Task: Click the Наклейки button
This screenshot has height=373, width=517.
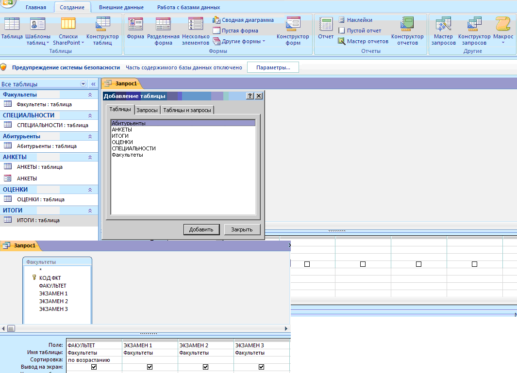Action: (x=355, y=20)
